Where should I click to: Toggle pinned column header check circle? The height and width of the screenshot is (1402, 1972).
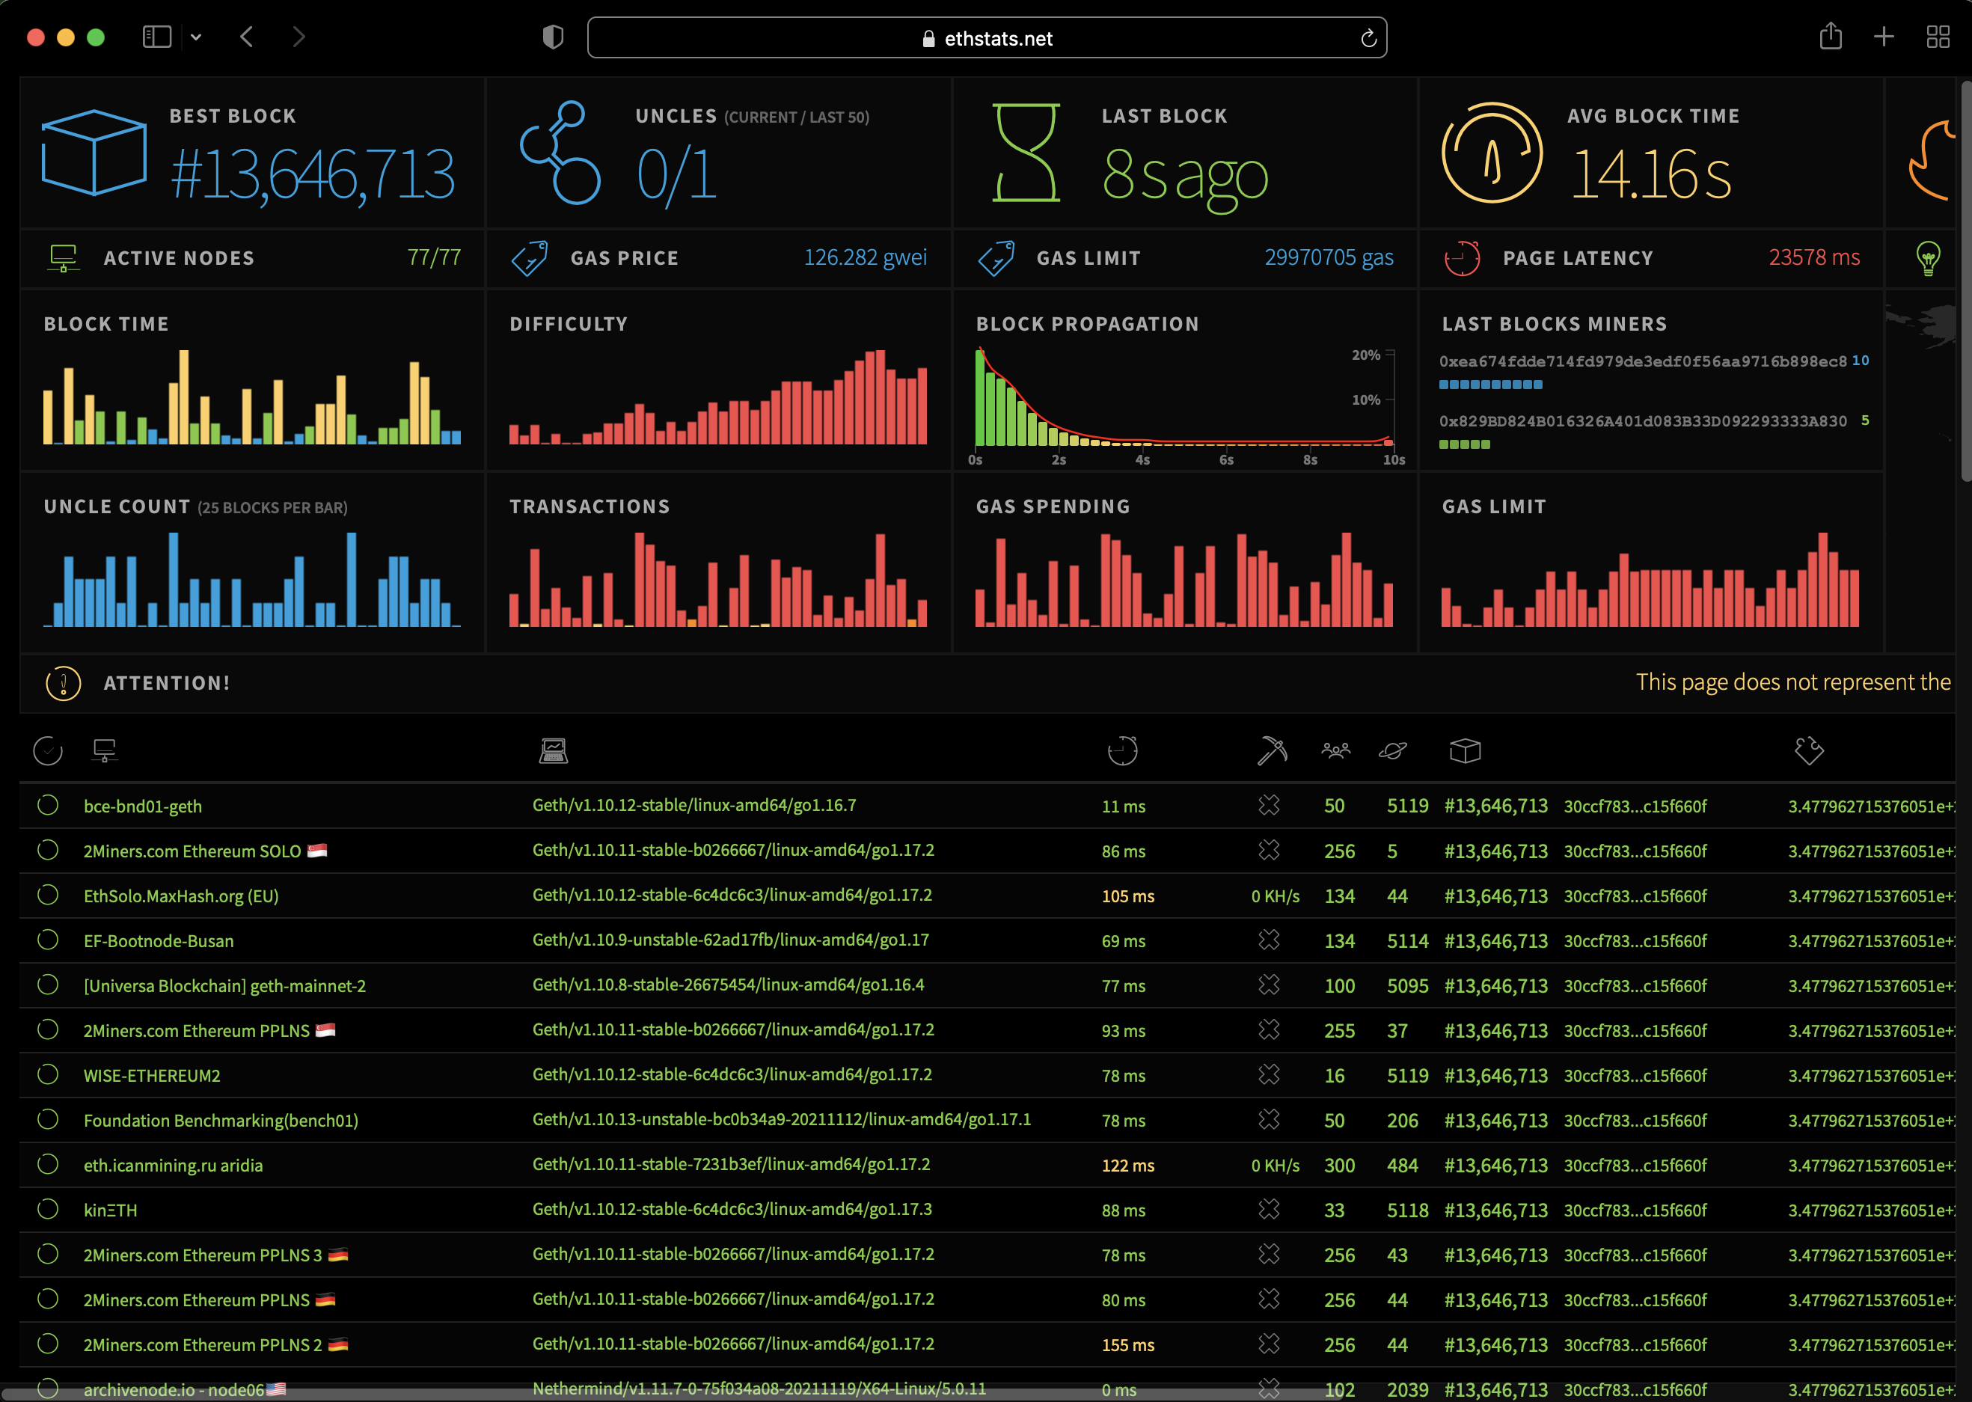pyautogui.click(x=49, y=750)
